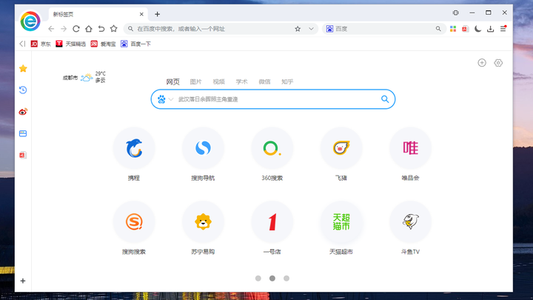The image size is (533, 300).
Task: Click the 新标签页 tab title
Action: coord(63,14)
